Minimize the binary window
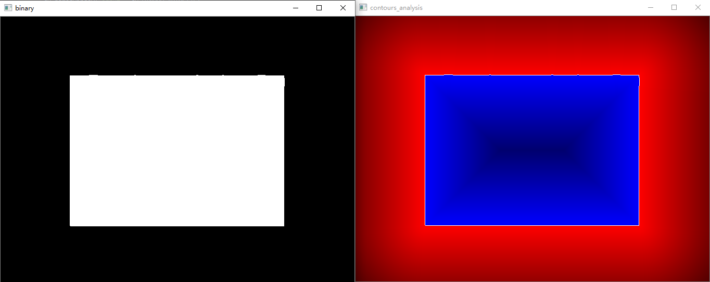Screen dimensions: 710x282 (295, 8)
